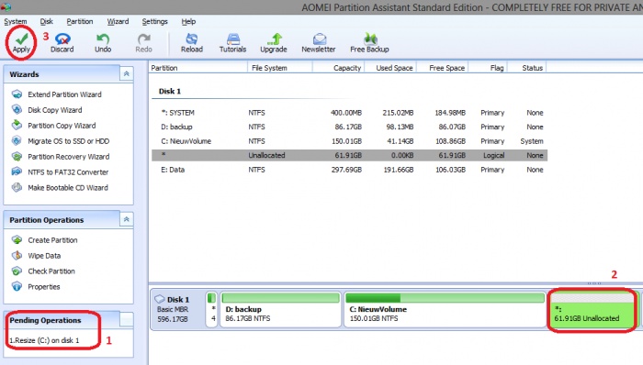The image size is (643, 365).
Task: Select Disk 1 Basic MBR disk block
Action: tap(177, 309)
